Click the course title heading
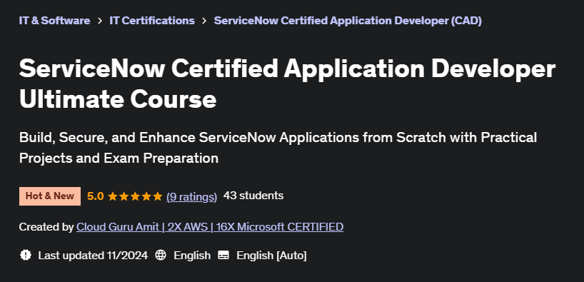Screen dimensions: 584x282 pyautogui.click(x=287, y=84)
